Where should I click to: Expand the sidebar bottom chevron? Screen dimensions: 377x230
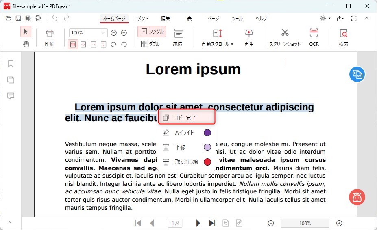click(x=10, y=221)
